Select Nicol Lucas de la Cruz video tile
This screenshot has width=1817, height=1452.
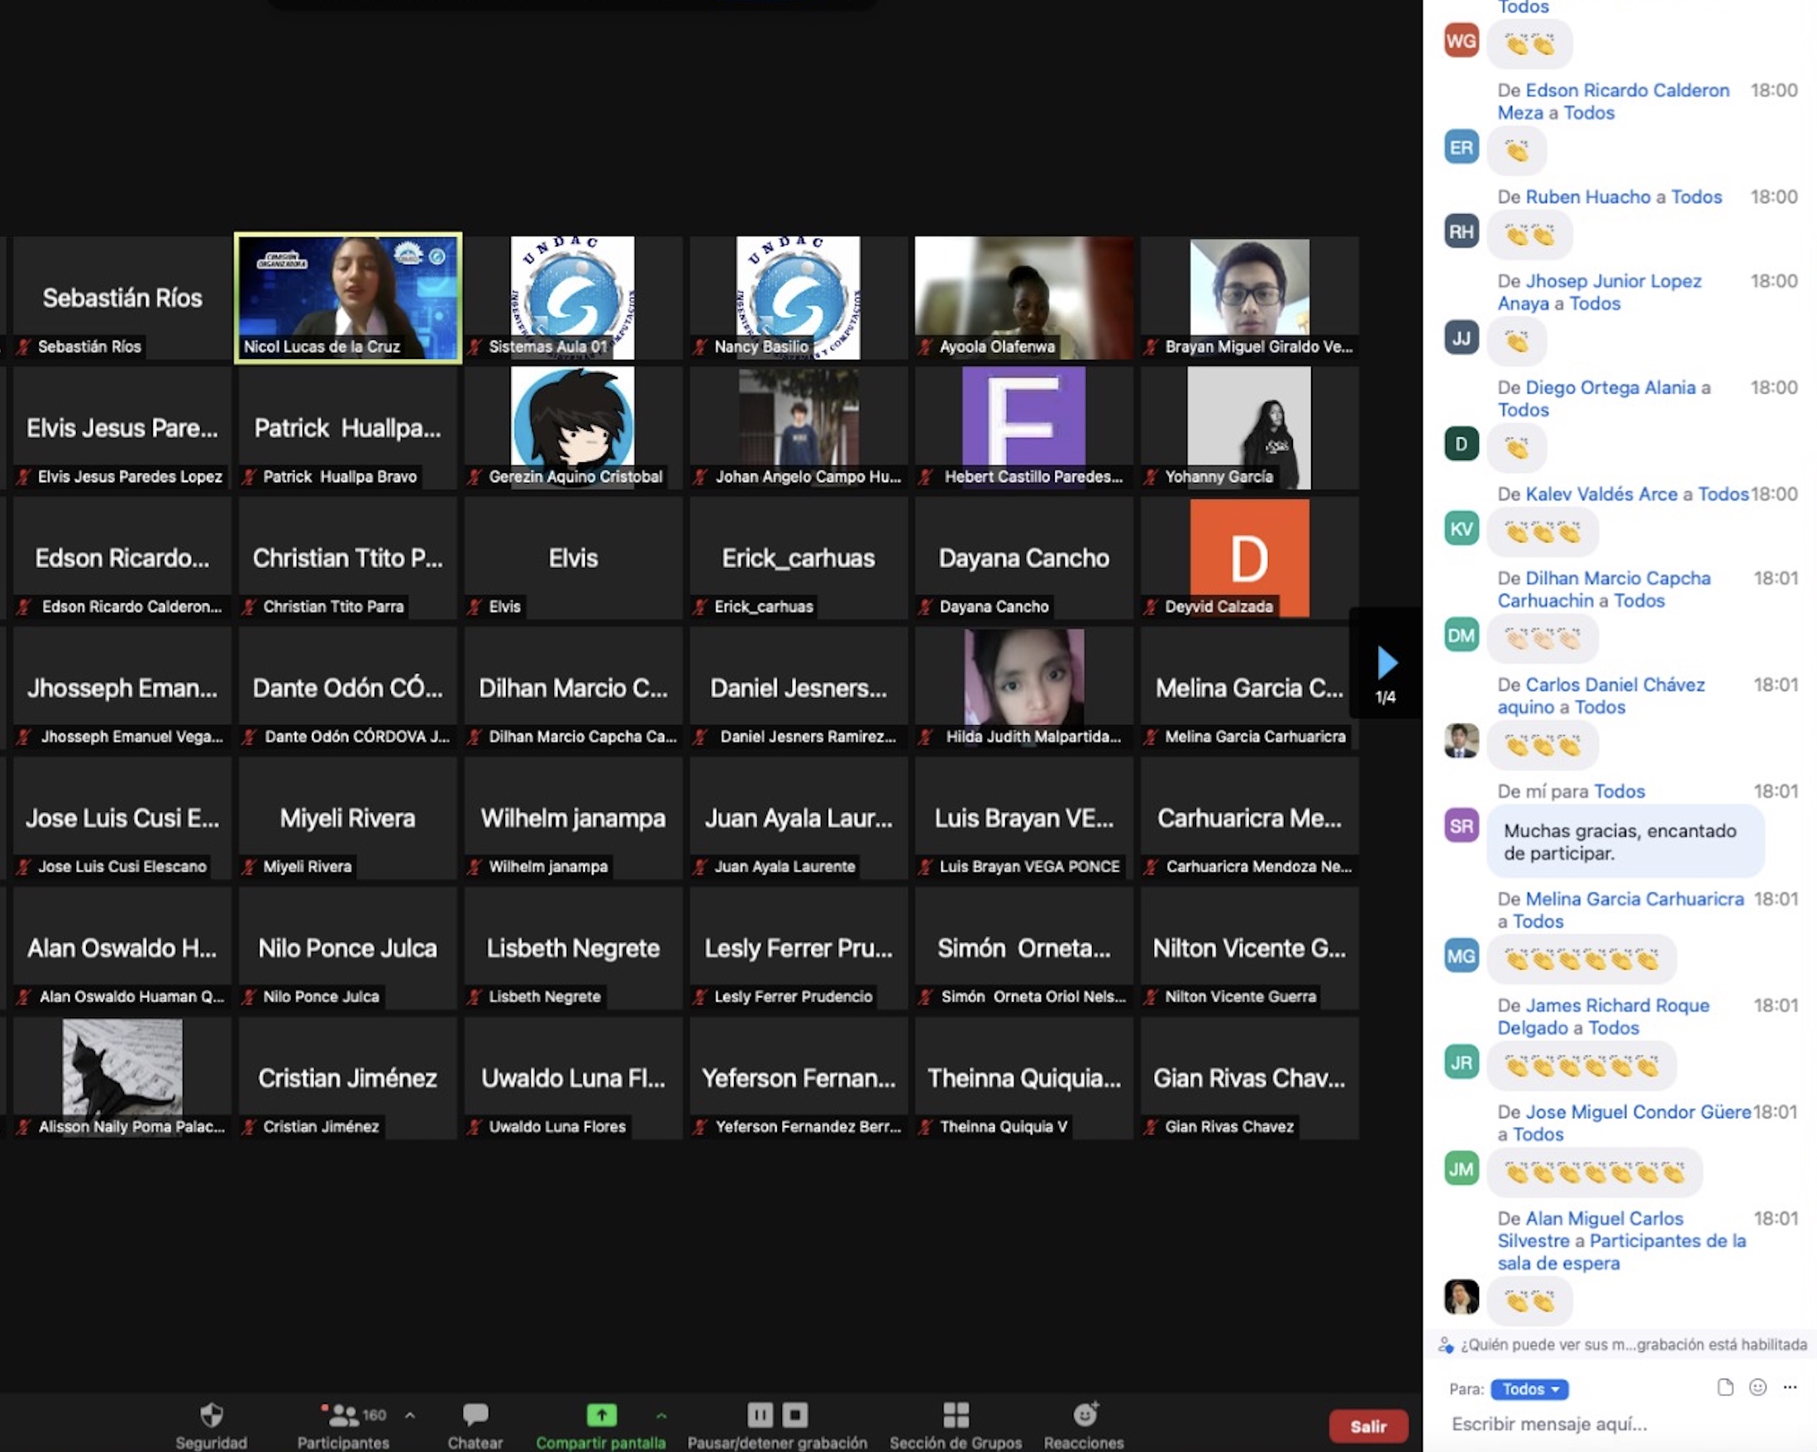[x=348, y=297]
